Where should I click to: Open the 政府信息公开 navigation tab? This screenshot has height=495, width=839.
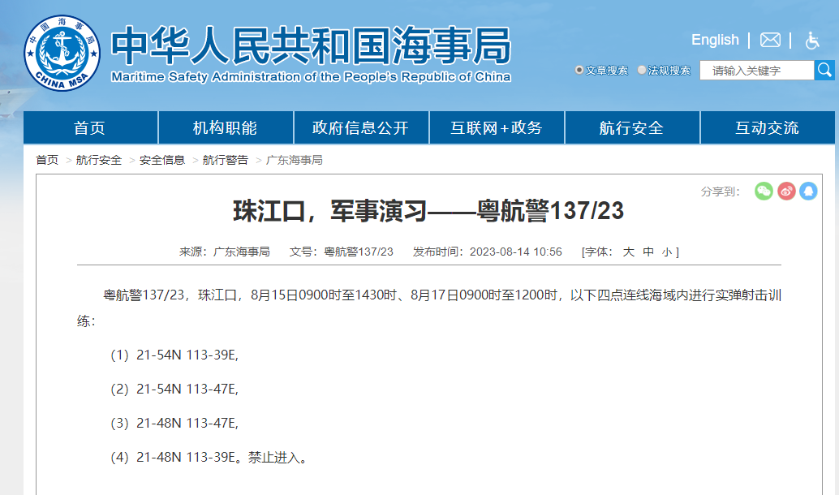coord(361,127)
